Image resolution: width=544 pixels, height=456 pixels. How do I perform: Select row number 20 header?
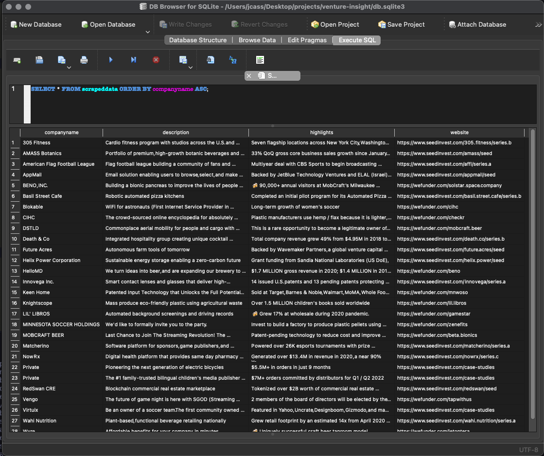15,346
